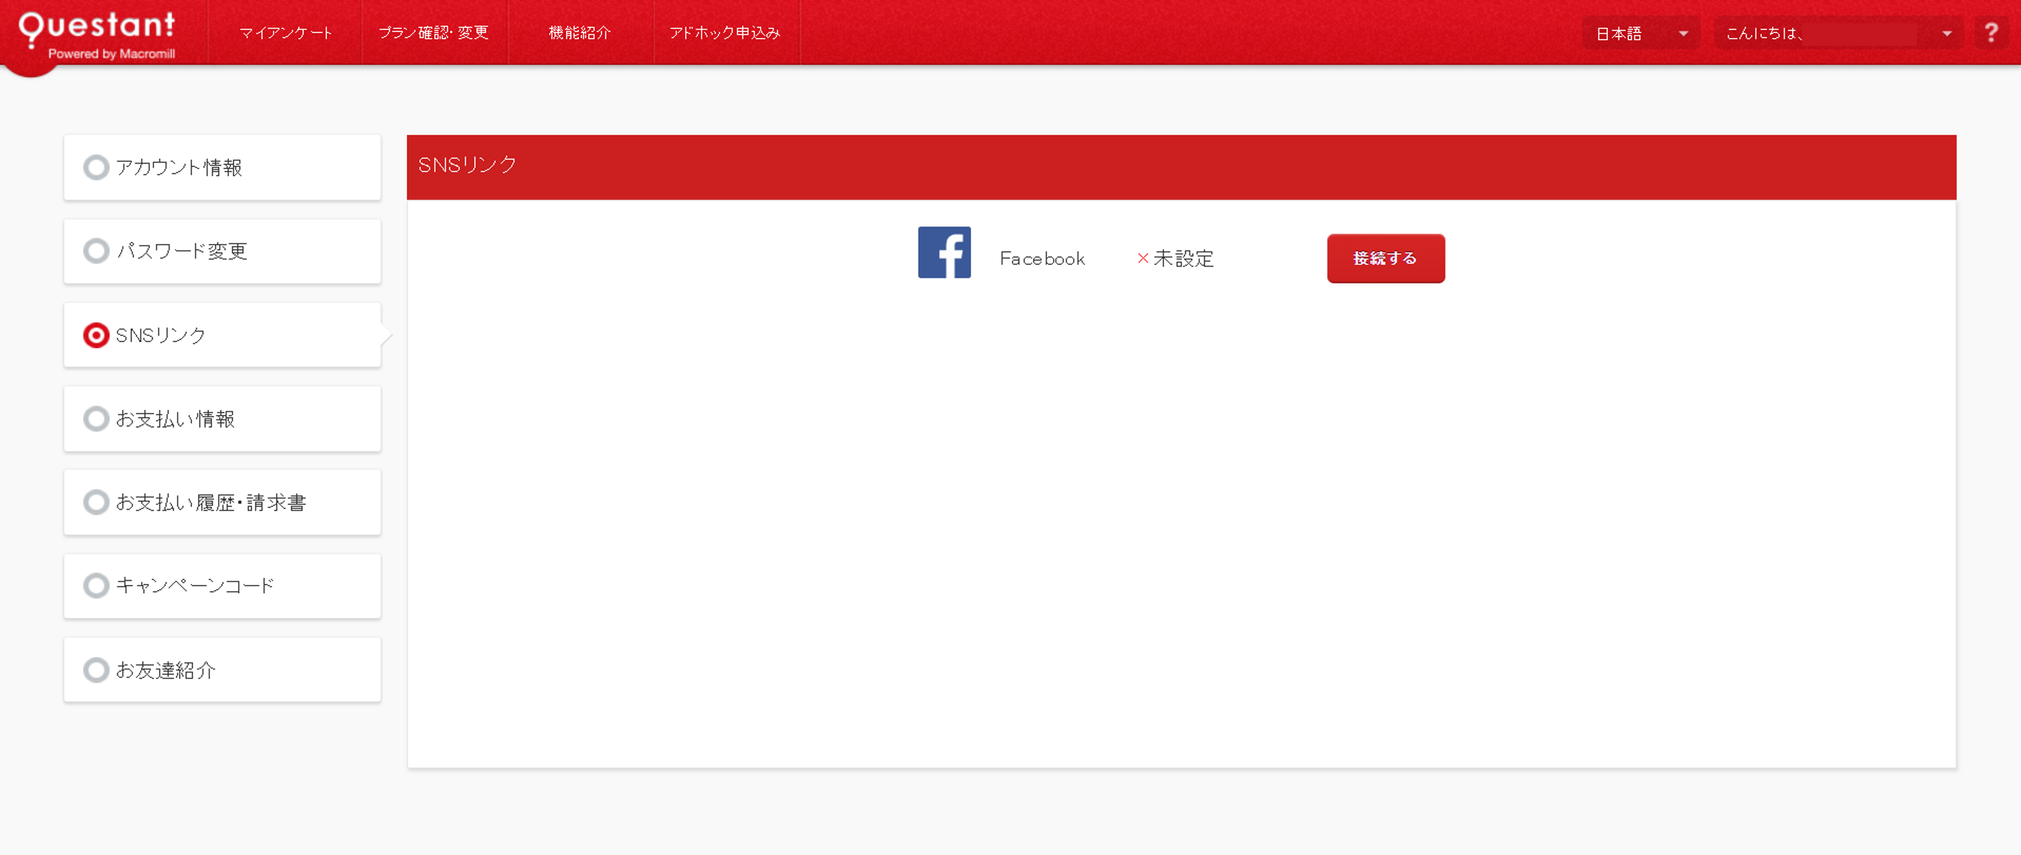Open お支払い履歴・請求書 in the sidebar
The width and height of the screenshot is (2021, 855).
[222, 502]
